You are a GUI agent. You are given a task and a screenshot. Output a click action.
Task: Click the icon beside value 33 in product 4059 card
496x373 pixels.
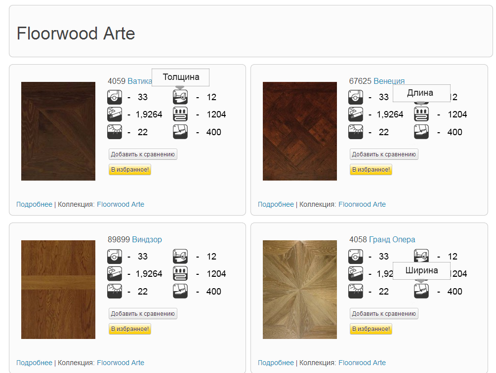tap(115, 97)
